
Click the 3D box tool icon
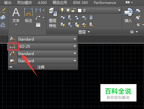point(3,17)
